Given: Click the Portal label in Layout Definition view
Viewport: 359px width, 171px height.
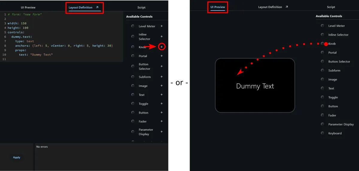Looking at the screenshot, I should click(x=143, y=56).
